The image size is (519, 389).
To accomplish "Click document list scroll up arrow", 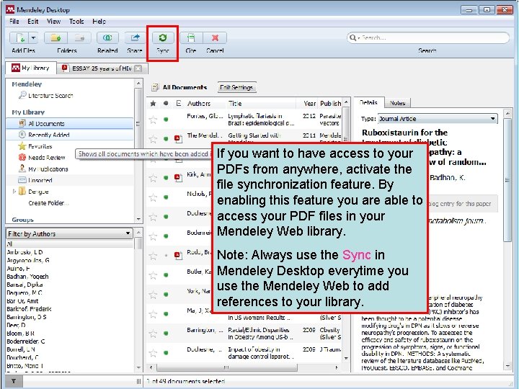I will point(346,102).
